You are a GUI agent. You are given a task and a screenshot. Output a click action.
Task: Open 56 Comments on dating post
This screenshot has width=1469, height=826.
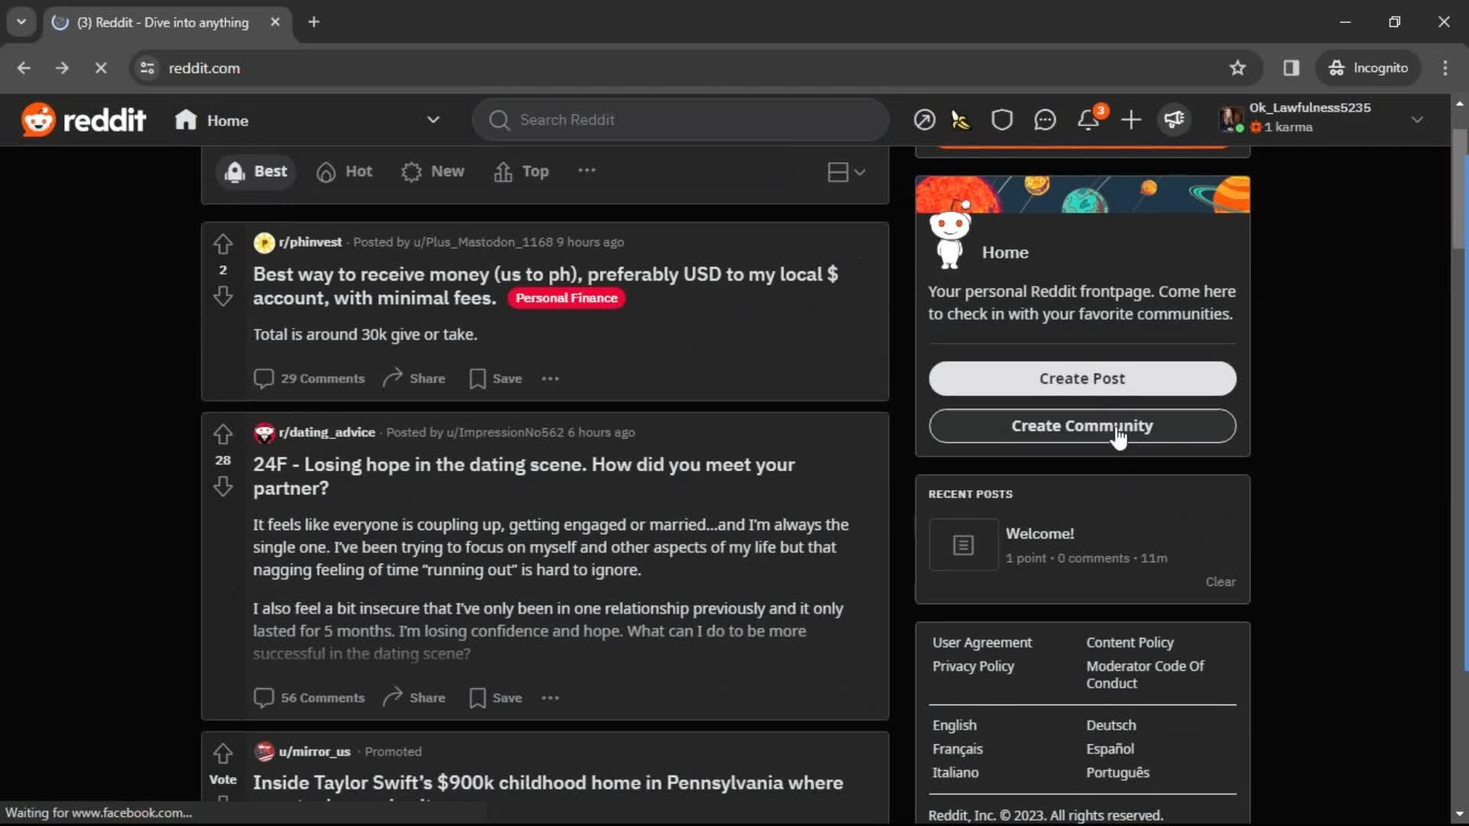click(x=309, y=698)
